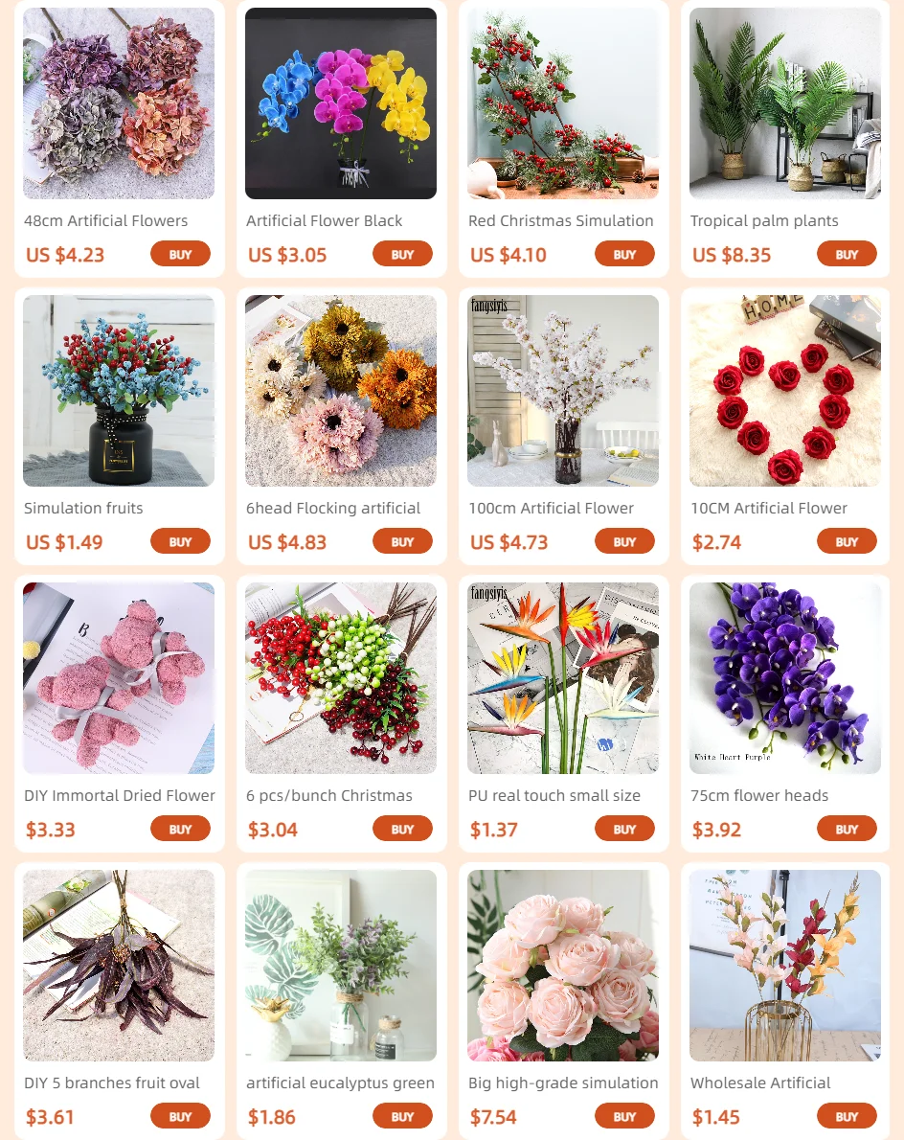The width and height of the screenshot is (904, 1140).
Task: Click BUY for 48cm Artificial Flowers
Action: pyautogui.click(x=180, y=255)
